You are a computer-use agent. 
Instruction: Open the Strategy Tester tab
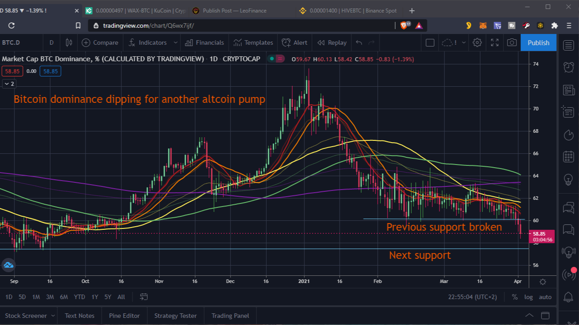(175, 316)
